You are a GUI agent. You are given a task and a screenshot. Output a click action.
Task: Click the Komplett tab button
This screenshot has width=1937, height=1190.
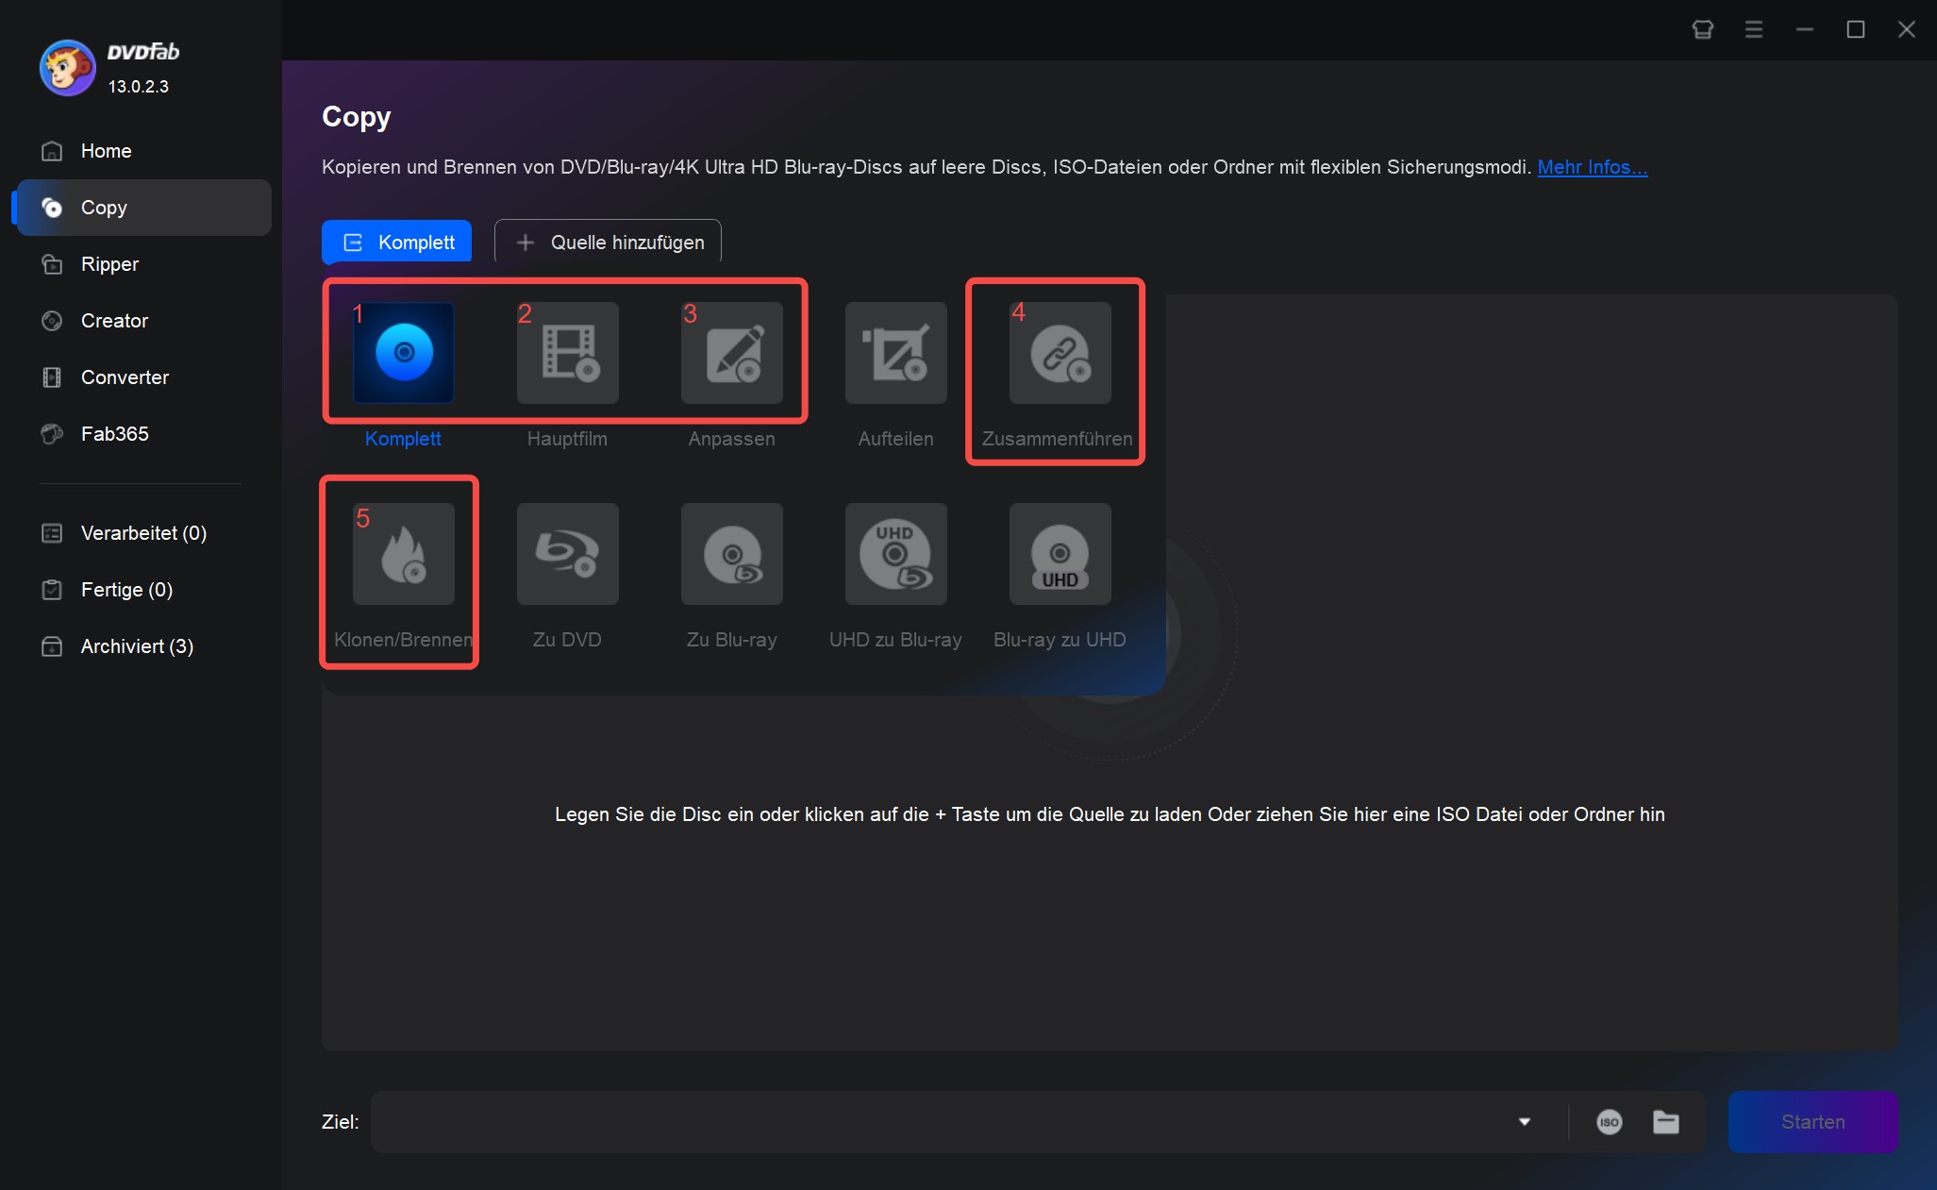pos(400,243)
